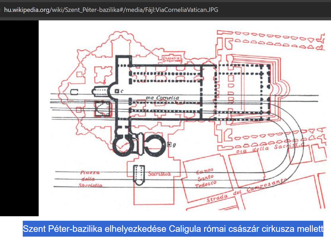Click the left circular rotunda on plan
Screen dimensions: 331x239
click(122, 145)
